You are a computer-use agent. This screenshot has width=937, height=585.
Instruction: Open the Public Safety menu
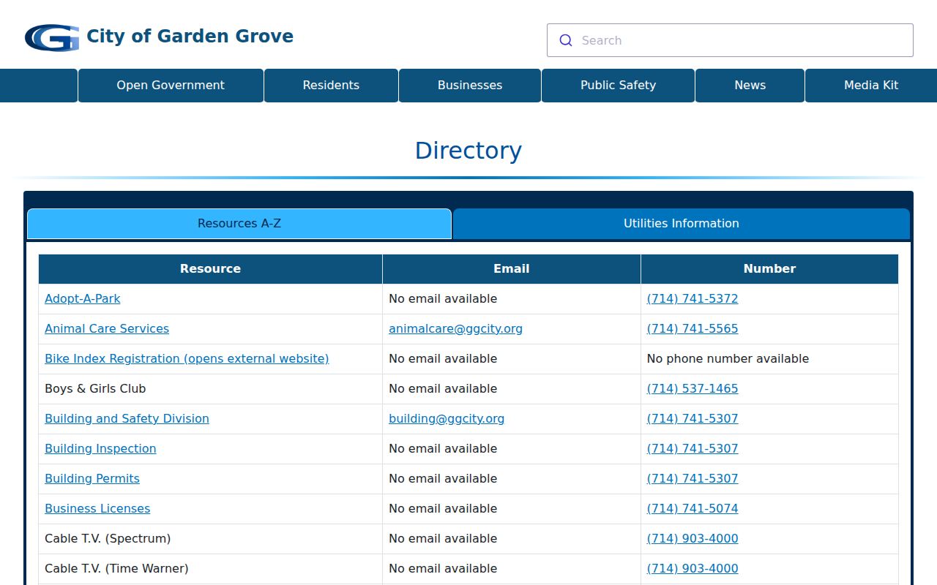point(618,86)
